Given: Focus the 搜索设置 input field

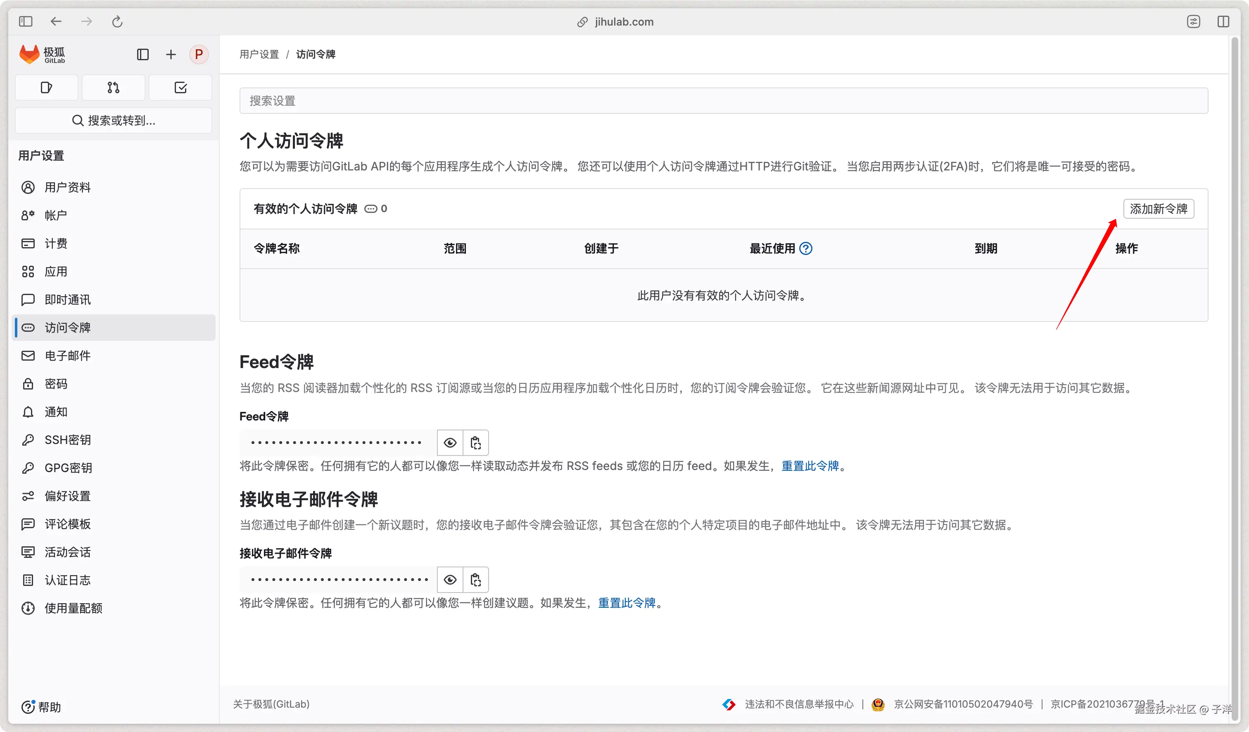Looking at the screenshot, I should coord(724,101).
